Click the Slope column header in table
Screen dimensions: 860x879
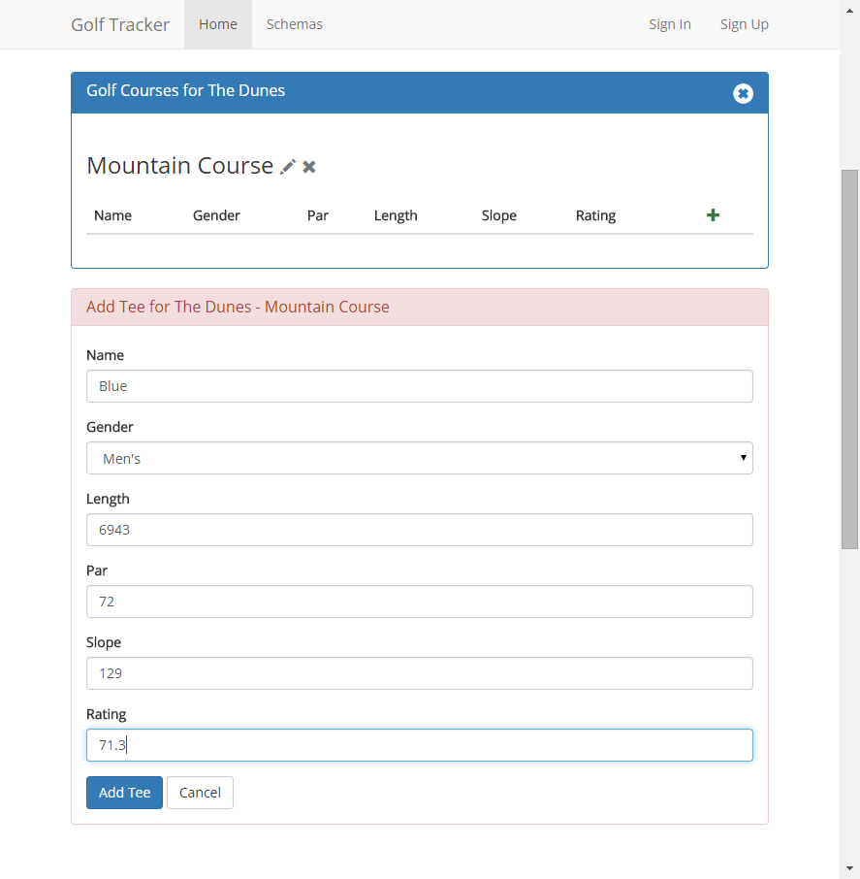[x=499, y=215]
